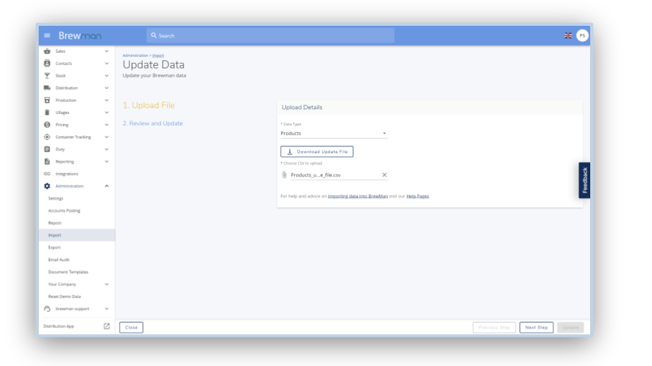The width and height of the screenshot is (652, 366).
Task: Select step 1 Upload File
Action: [x=149, y=106]
